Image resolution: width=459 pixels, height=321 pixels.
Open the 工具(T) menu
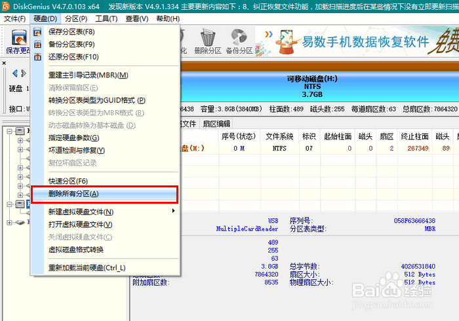point(106,19)
